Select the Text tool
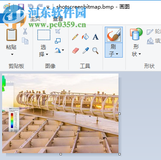 click(x=95, y=37)
